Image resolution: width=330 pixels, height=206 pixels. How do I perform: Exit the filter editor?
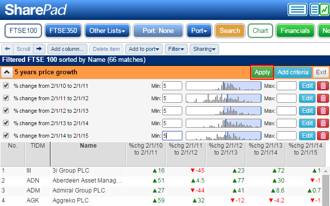321,72
